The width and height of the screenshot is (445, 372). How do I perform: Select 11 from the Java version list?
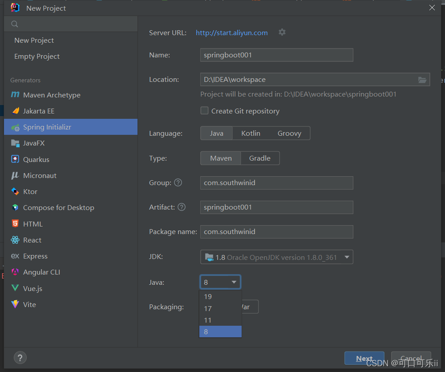point(207,320)
